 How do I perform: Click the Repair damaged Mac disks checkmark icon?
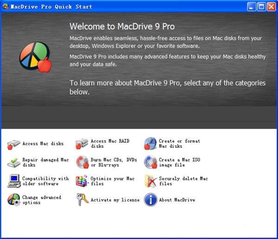(x=13, y=163)
